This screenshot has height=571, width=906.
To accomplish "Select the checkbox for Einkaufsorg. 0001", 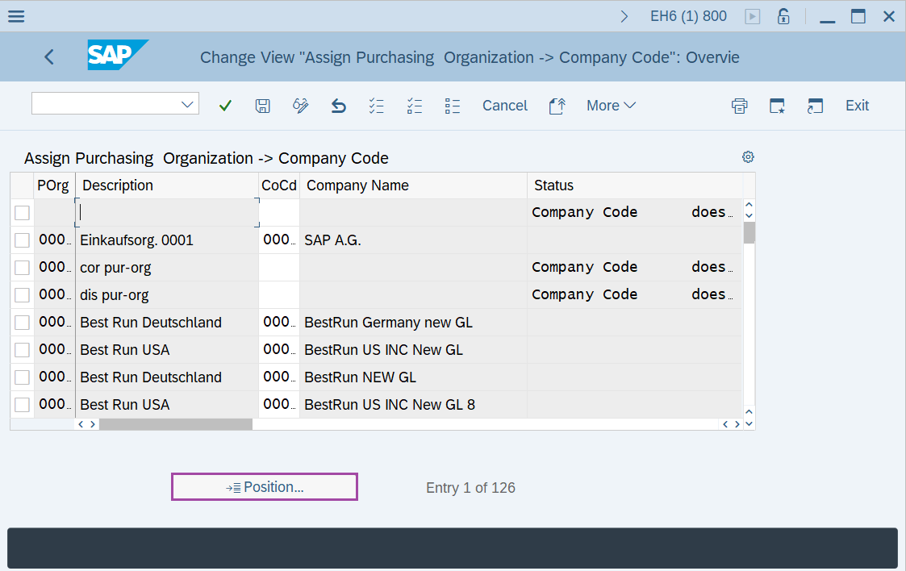I will (x=22, y=240).
